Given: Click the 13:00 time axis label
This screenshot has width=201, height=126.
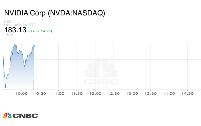Looking at the screenshot, I should point(132,94).
